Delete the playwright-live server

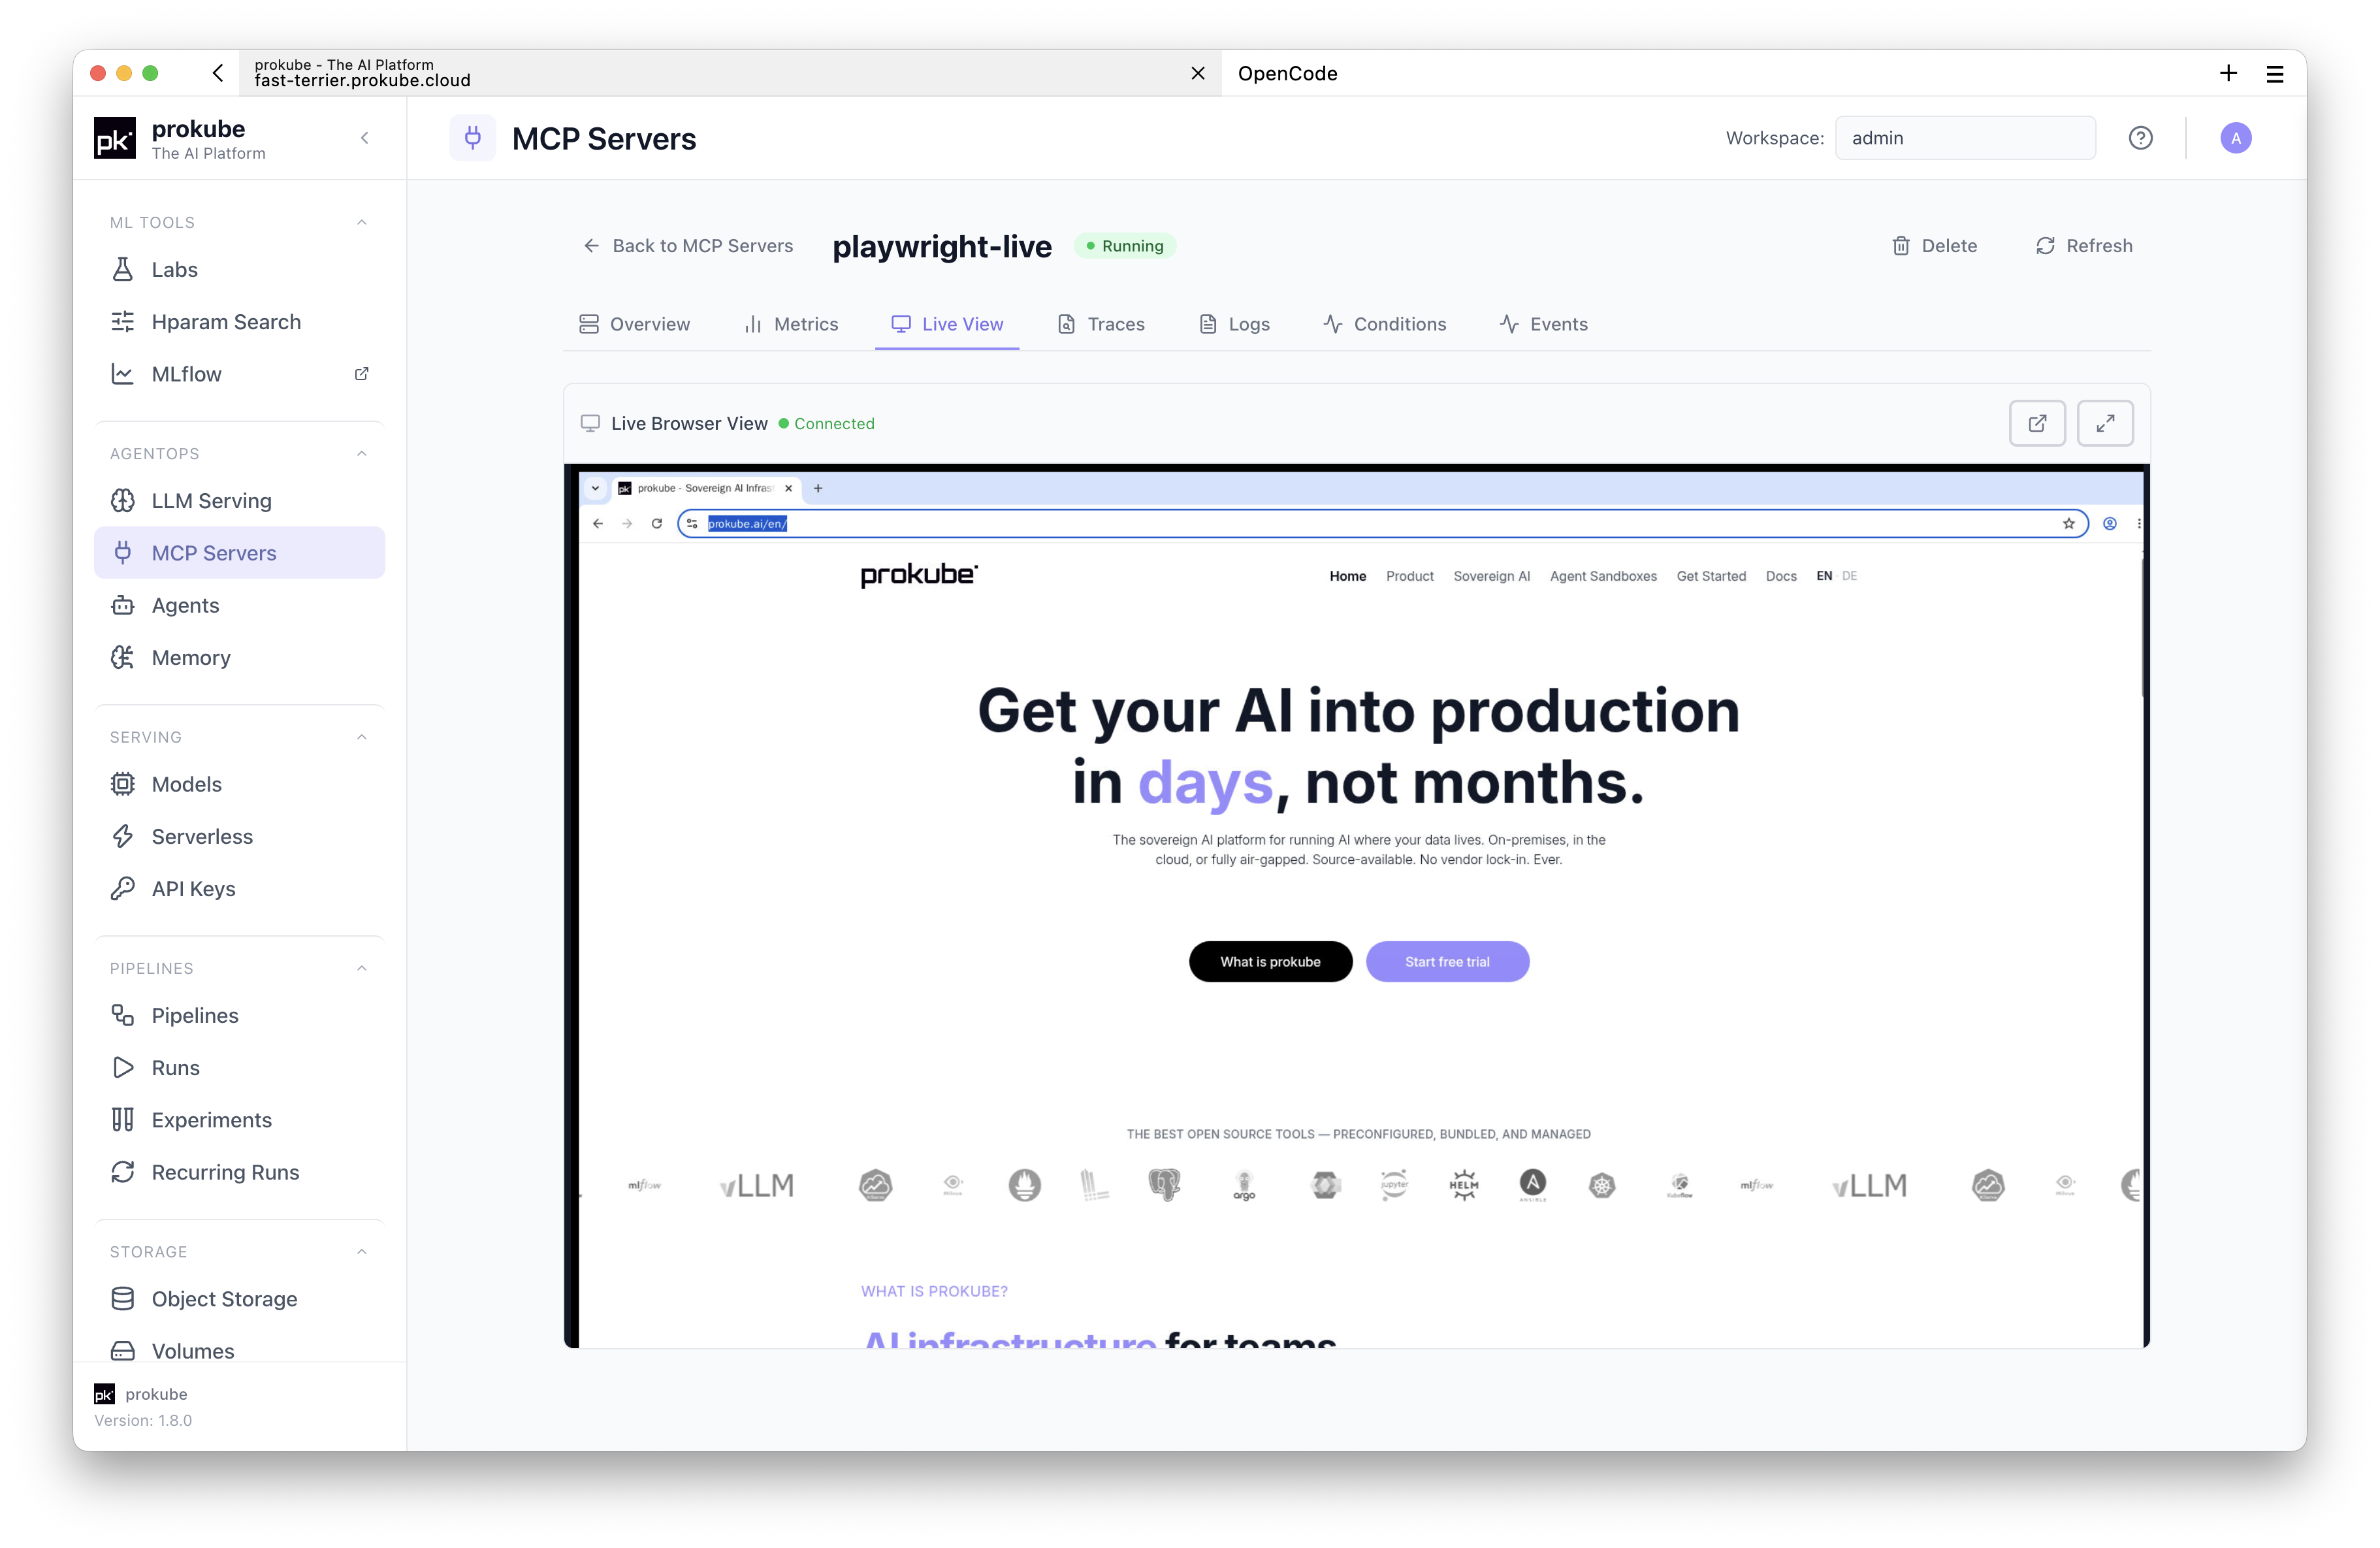(1934, 246)
